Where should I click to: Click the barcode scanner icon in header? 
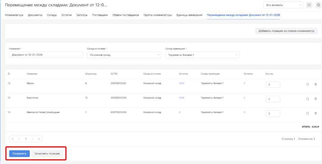[309, 5]
